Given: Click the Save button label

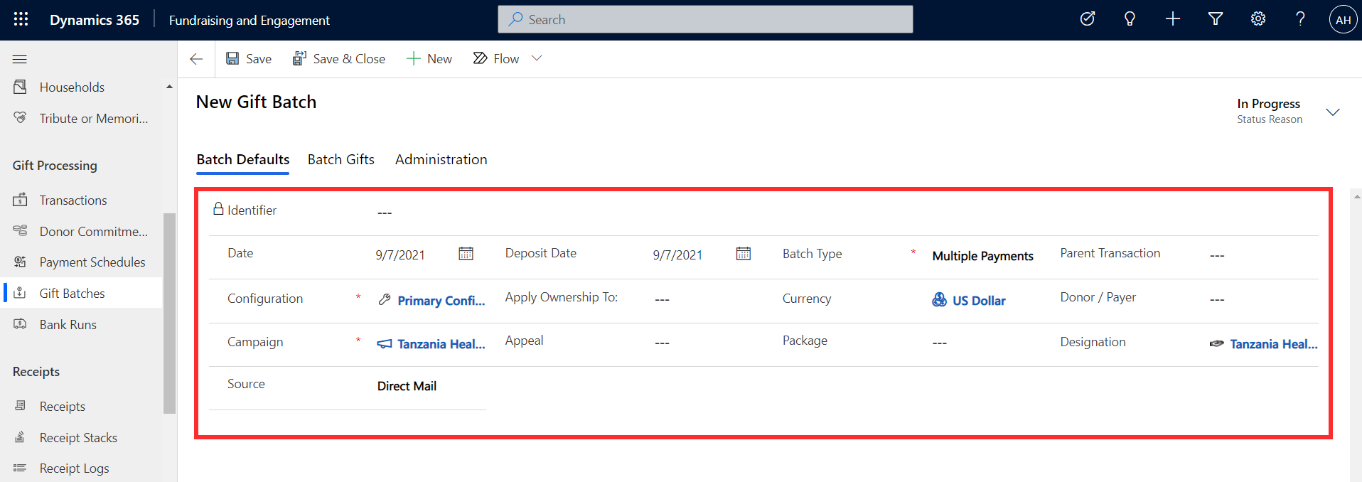Looking at the screenshot, I should [x=259, y=59].
